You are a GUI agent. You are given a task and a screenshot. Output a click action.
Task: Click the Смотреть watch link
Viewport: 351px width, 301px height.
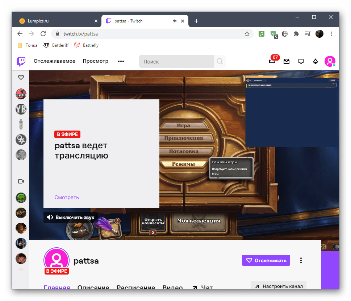pyautogui.click(x=67, y=197)
